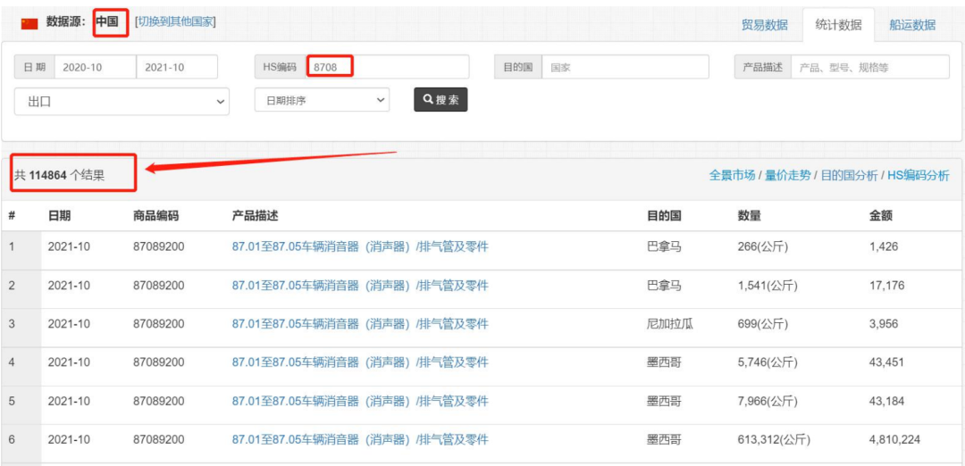Open product link in row 4
Image resolution: width=965 pixels, height=466 pixels.
(x=360, y=362)
